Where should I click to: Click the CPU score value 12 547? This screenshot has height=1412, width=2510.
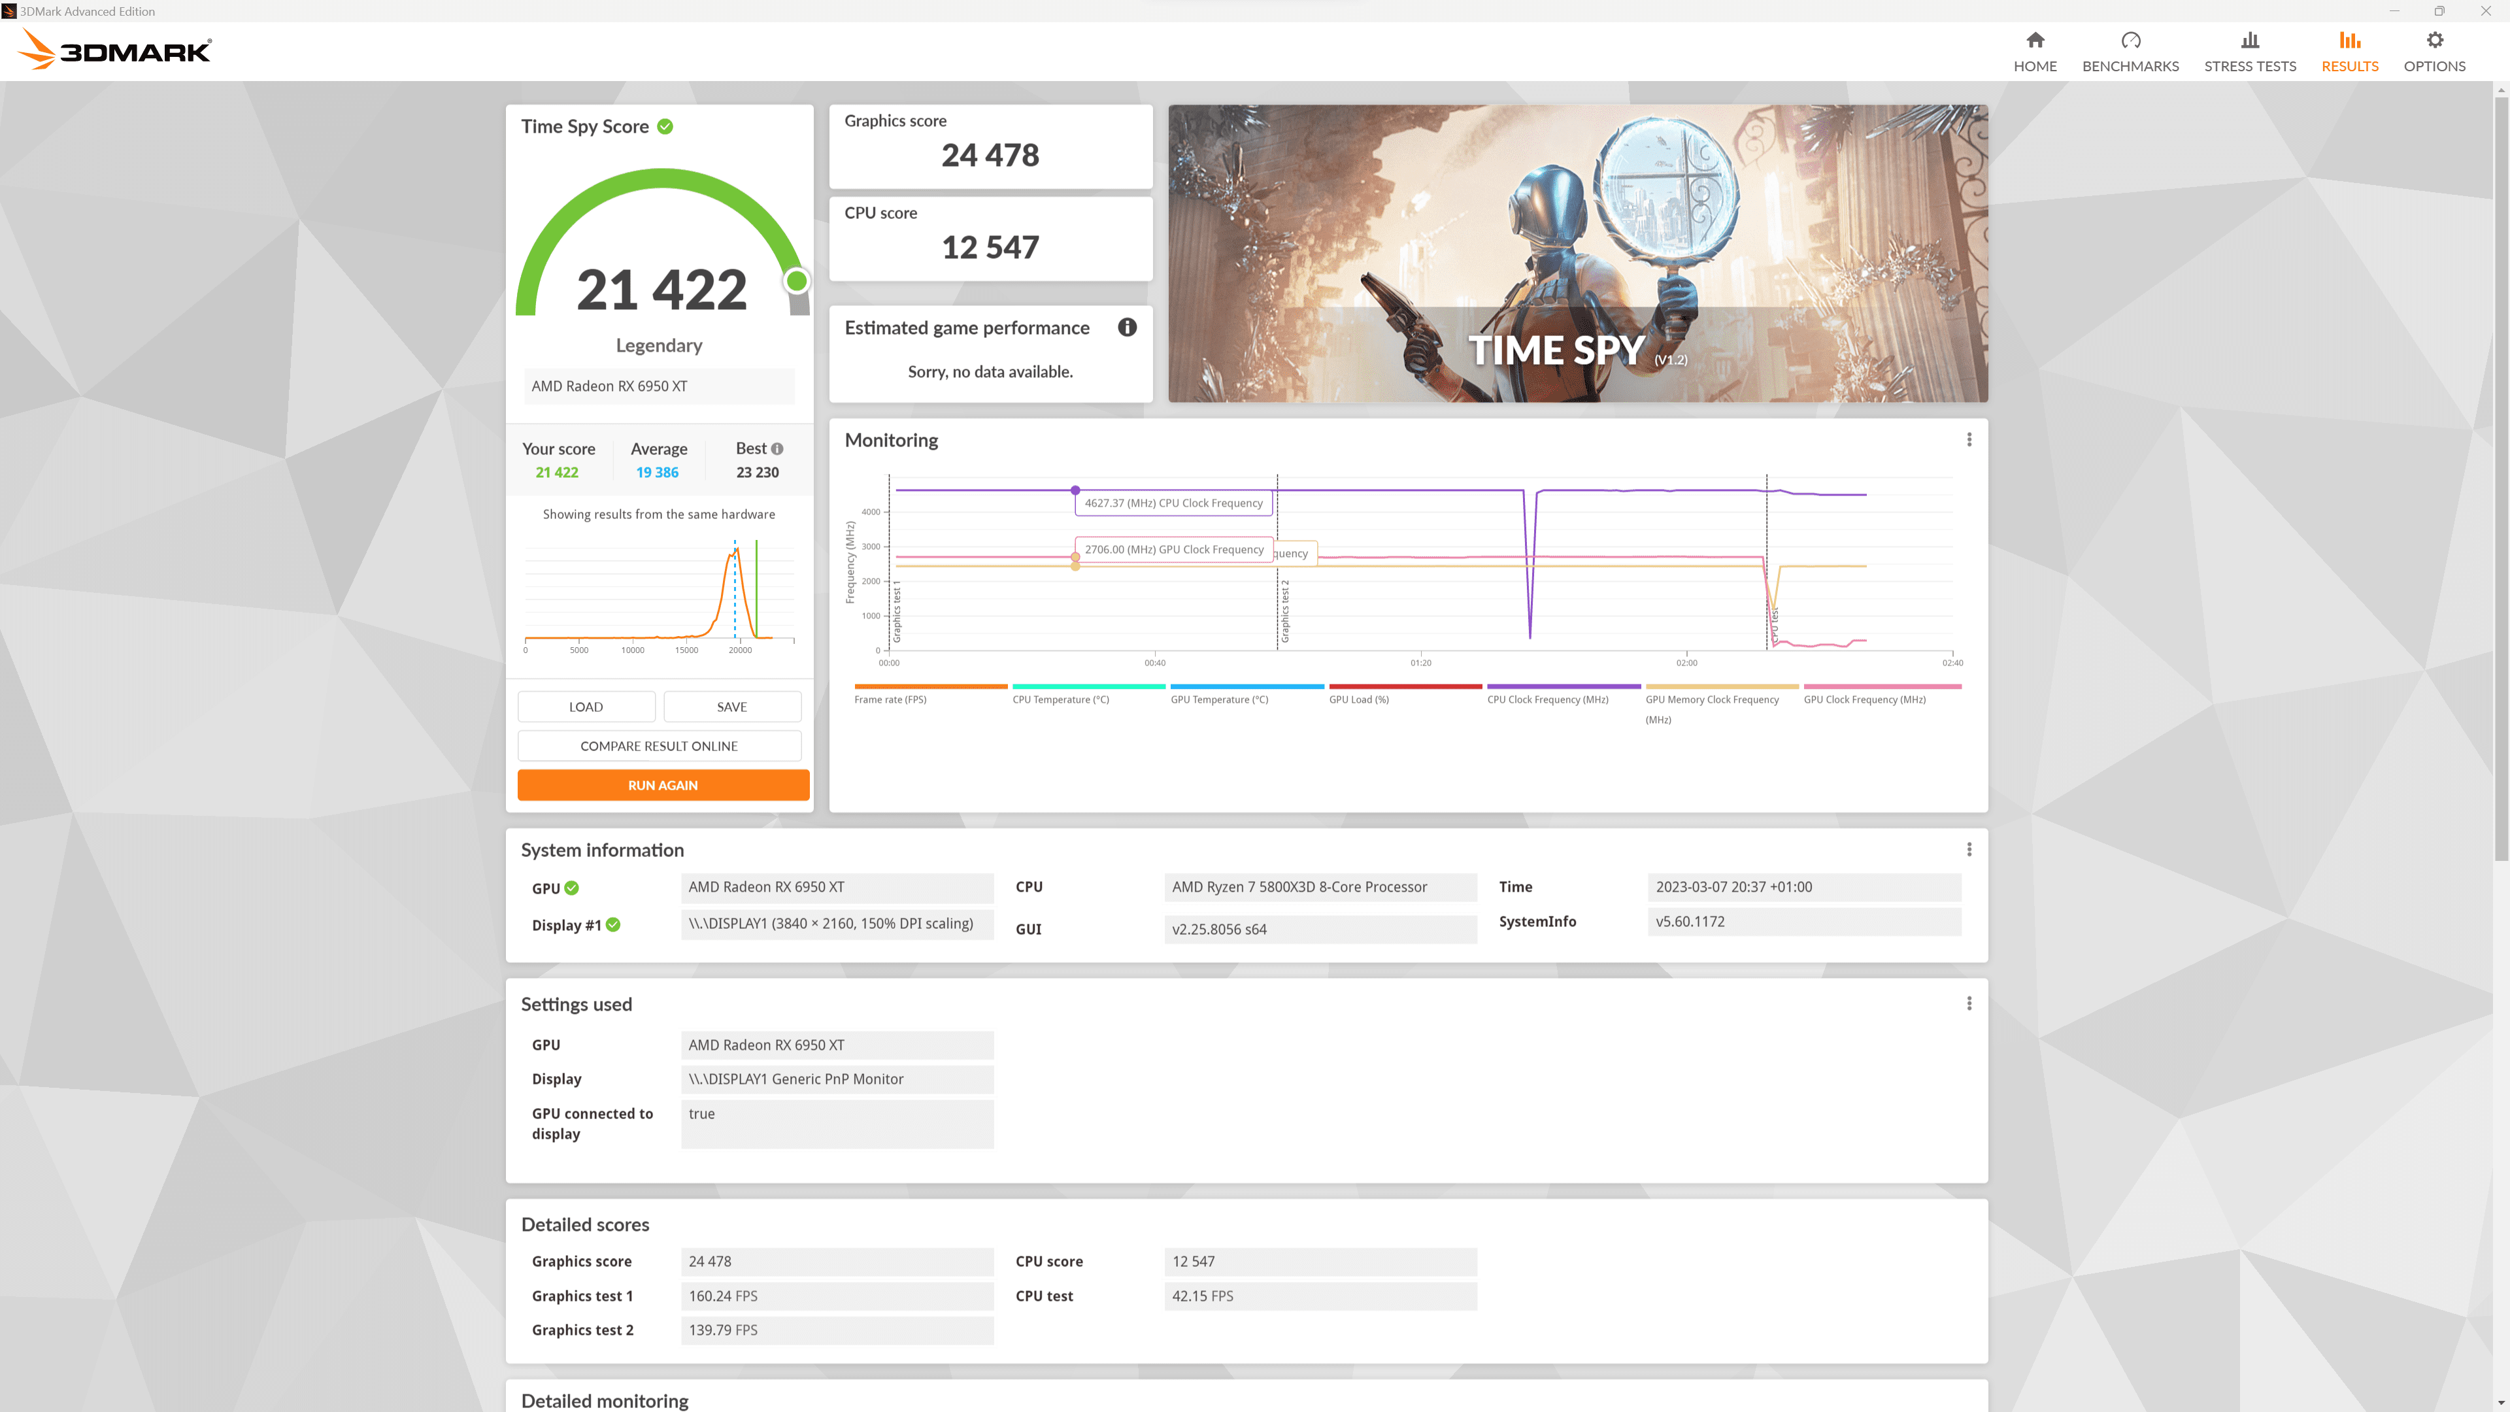pos(990,248)
